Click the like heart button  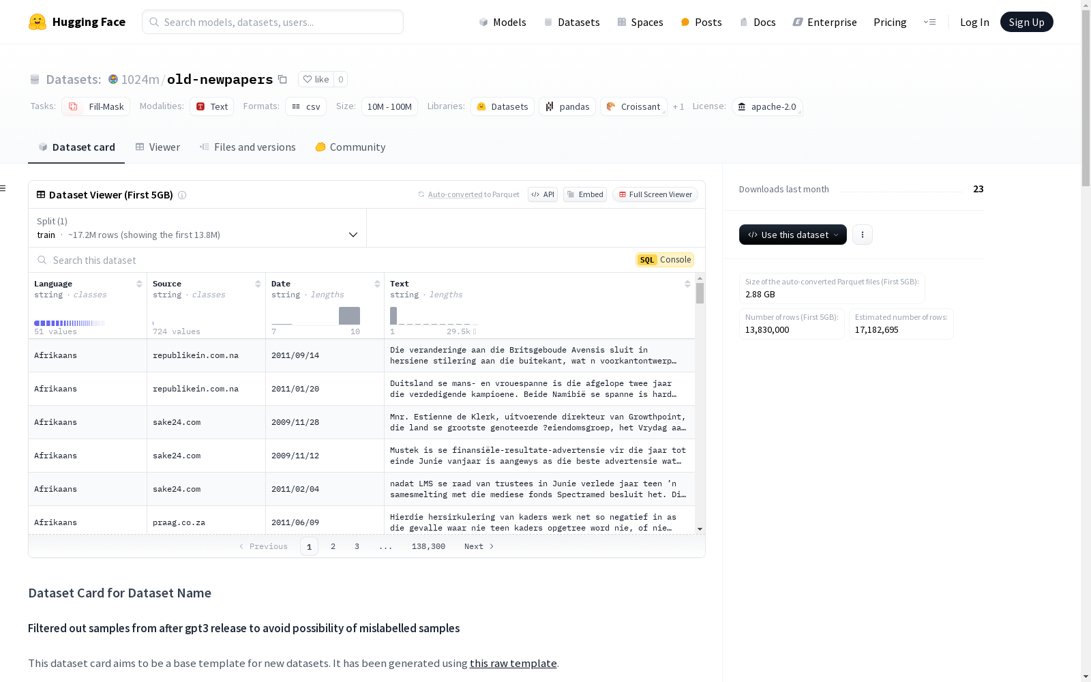316,79
